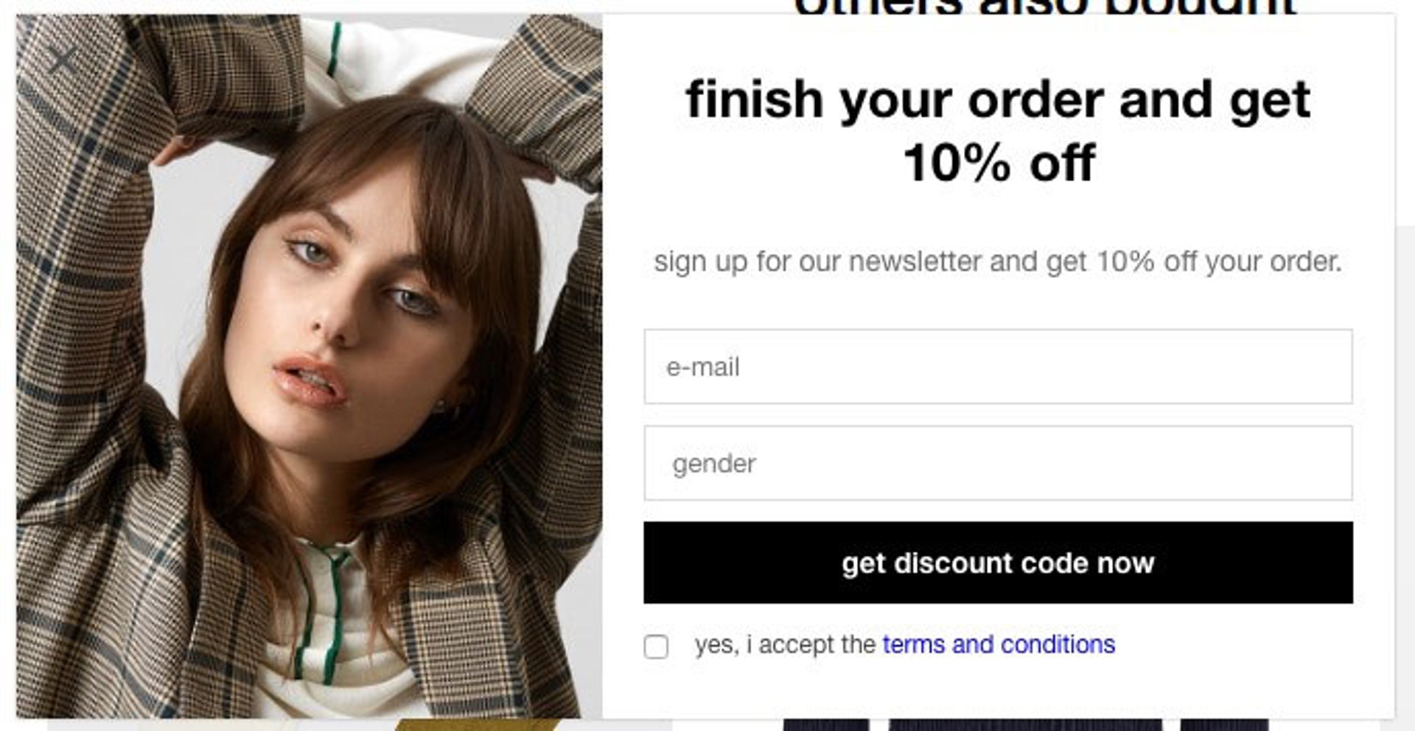Click the newsletter sign up description text
This screenshot has height=731, width=1415.
pos(998,262)
